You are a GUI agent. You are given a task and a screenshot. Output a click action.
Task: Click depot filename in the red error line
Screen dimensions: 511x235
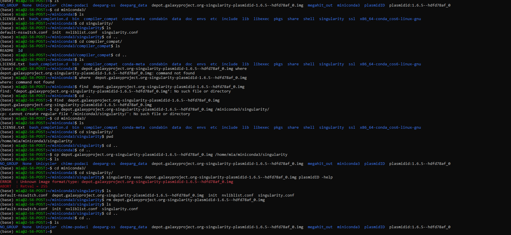click(157, 182)
